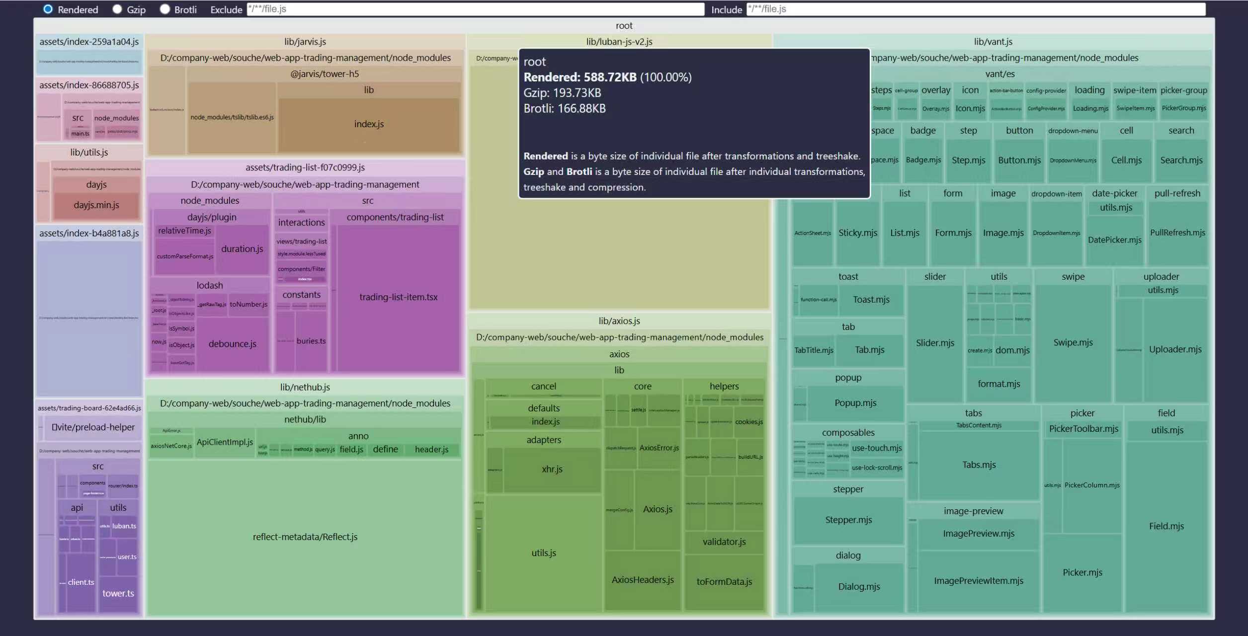
Task: Select the Field.mjs block in vant
Action: tap(1166, 526)
